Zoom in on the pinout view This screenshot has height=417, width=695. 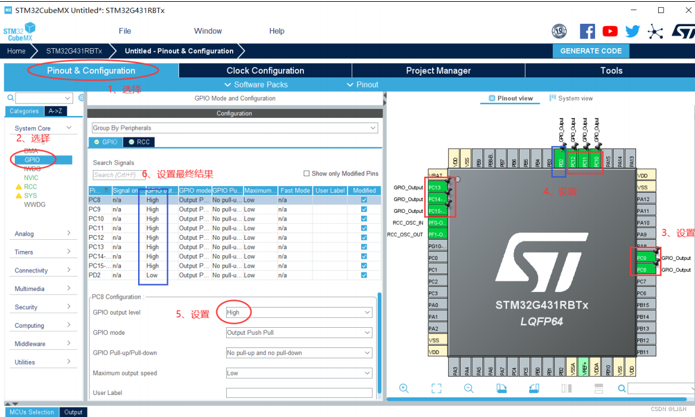tap(404, 388)
